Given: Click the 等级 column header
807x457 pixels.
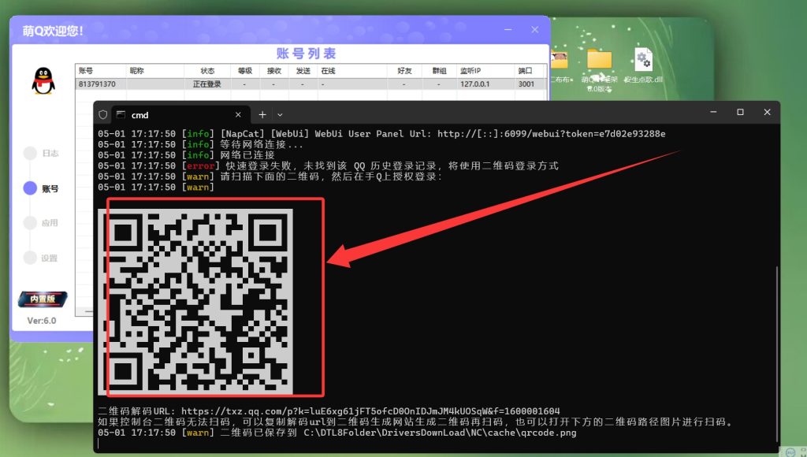Looking at the screenshot, I should (245, 71).
